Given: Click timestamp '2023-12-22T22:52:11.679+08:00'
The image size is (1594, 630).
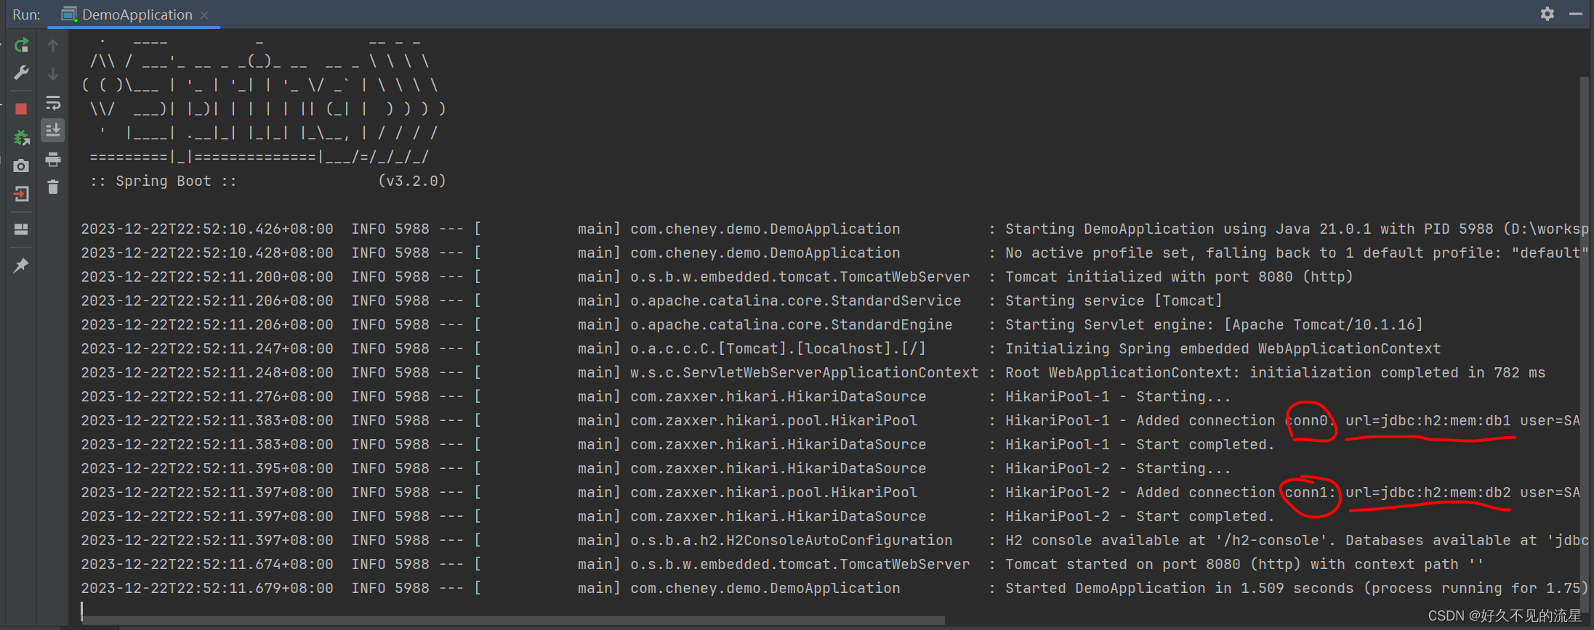Looking at the screenshot, I should point(207,588).
